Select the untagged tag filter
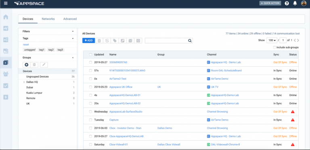The height and width of the screenshot is (150, 310). click(x=29, y=50)
